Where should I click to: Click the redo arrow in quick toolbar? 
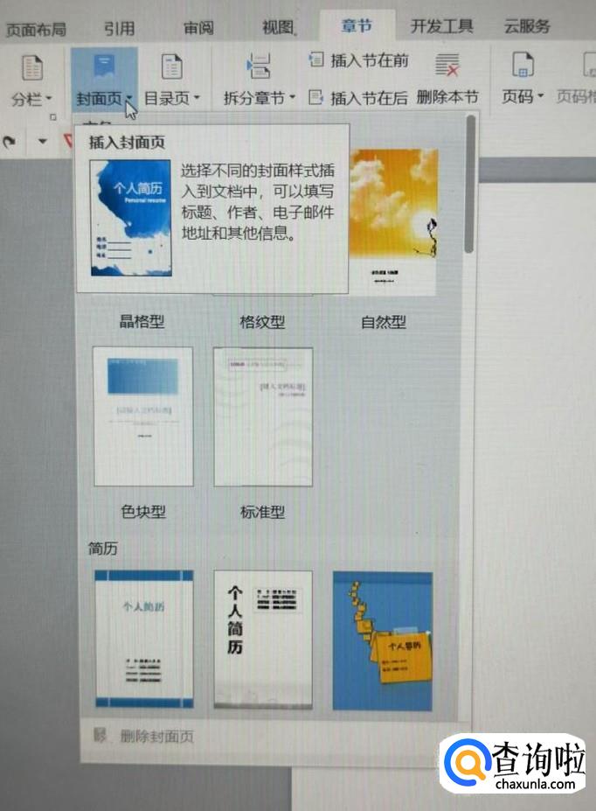pos(9,141)
